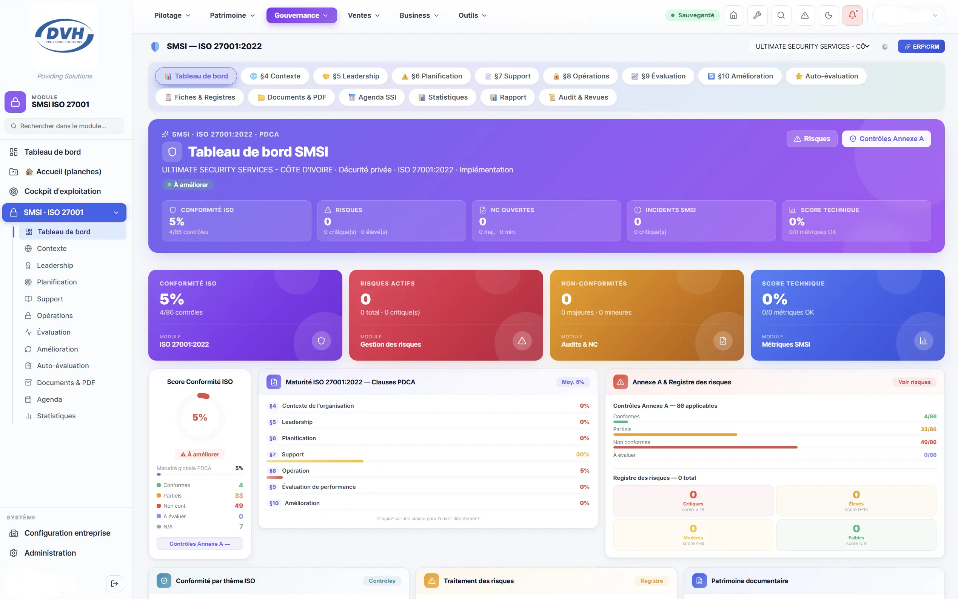Viewport: 958px width, 599px height.
Task: Open the user profile dropdown at top right
Action: tap(909, 15)
